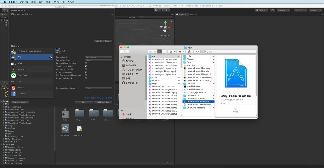Switch to the Services tab
Image resolution: width=324 pixels, height=168 pixels.
(194, 14)
